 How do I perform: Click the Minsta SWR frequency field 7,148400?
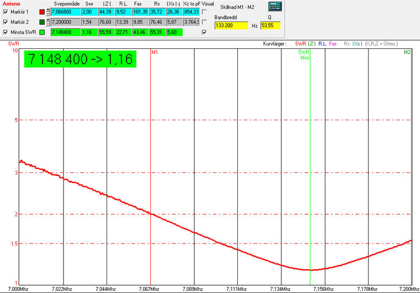click(66, 32)
